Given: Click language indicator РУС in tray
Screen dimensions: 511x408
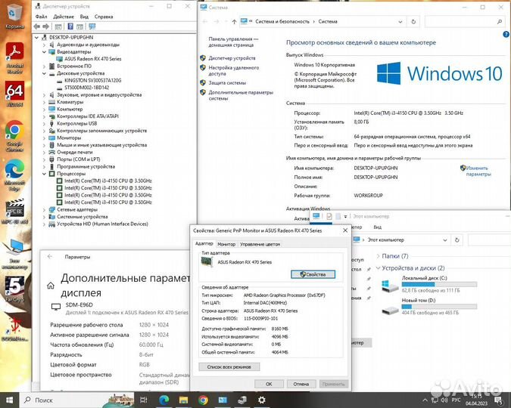Looking at the screenshot, I should (456, 400).
